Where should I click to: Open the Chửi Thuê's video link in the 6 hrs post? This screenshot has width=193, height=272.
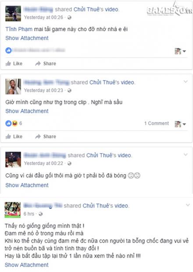[105, 206]
